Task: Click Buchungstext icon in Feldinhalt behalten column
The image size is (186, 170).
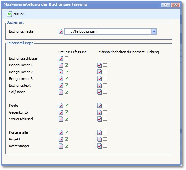Action: pyautogui.click(x=99, y=85)
